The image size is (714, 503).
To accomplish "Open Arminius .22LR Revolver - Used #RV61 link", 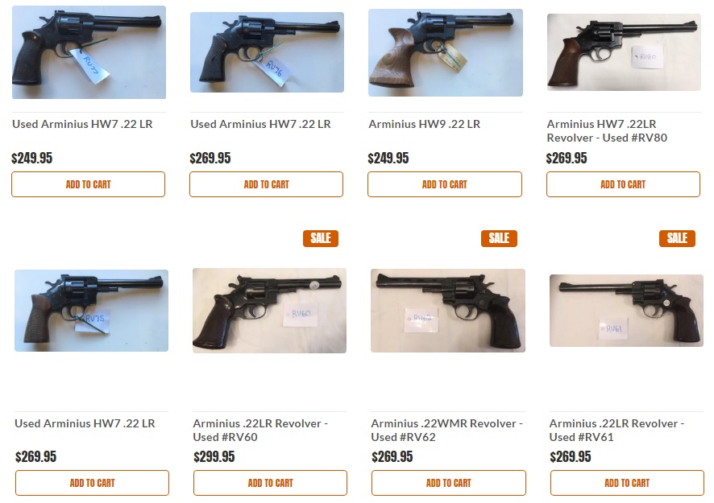I will [x=616, y=430].
